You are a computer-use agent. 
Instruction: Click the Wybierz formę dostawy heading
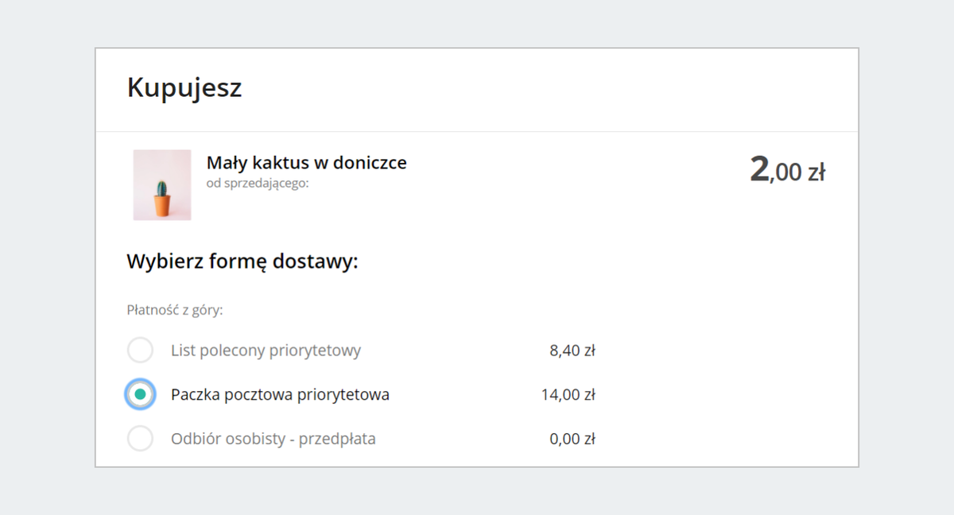point(242,261)
